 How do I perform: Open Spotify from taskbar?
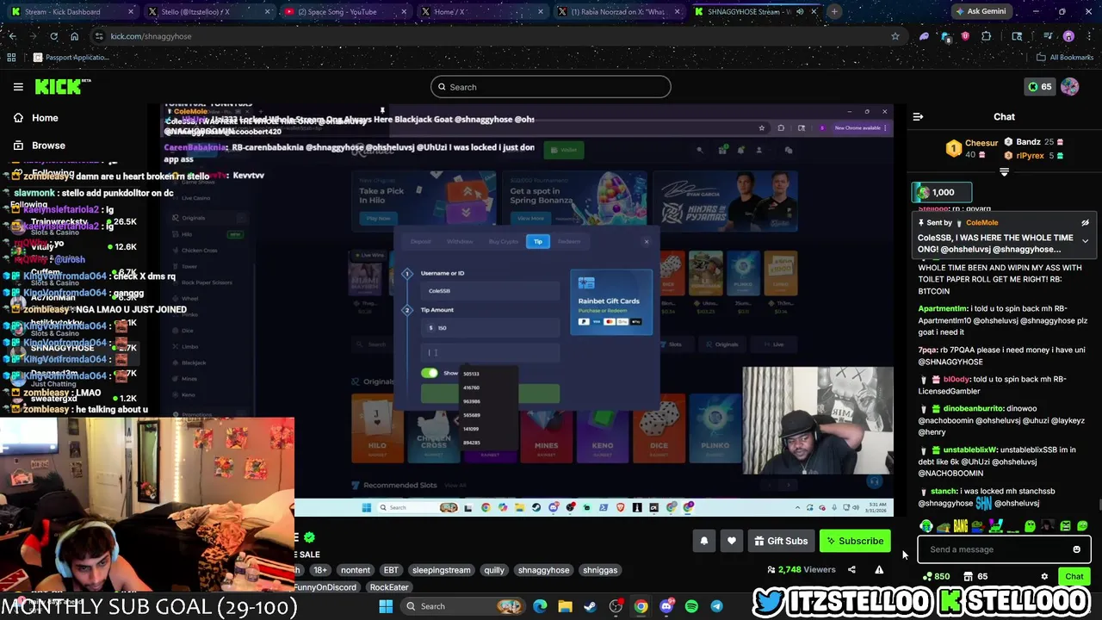[691, 606]
